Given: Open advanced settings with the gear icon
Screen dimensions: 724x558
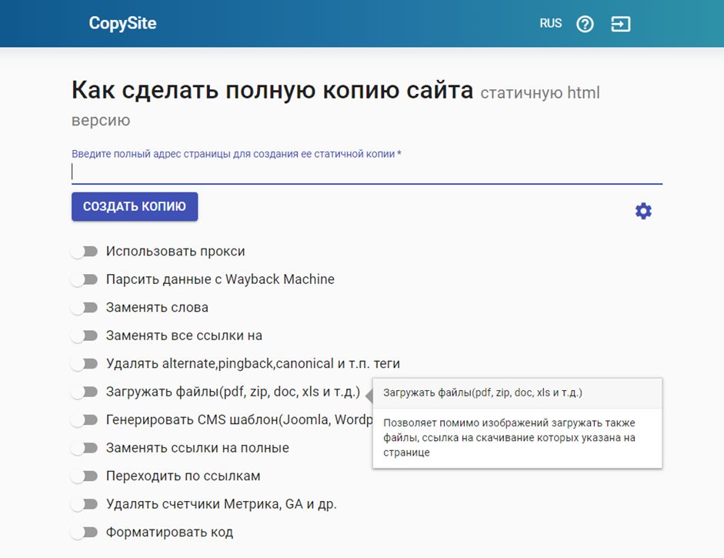Looking at the screenshot, I should click(x=643, y=210).
